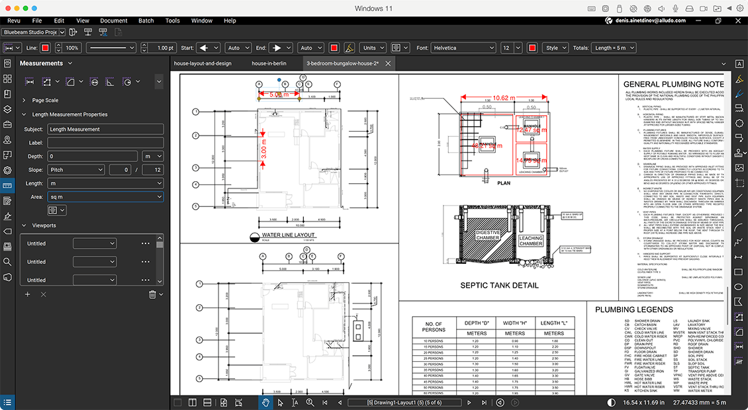
Task: Switch to the house-in-berlin tab
Action: click(269, 63)
